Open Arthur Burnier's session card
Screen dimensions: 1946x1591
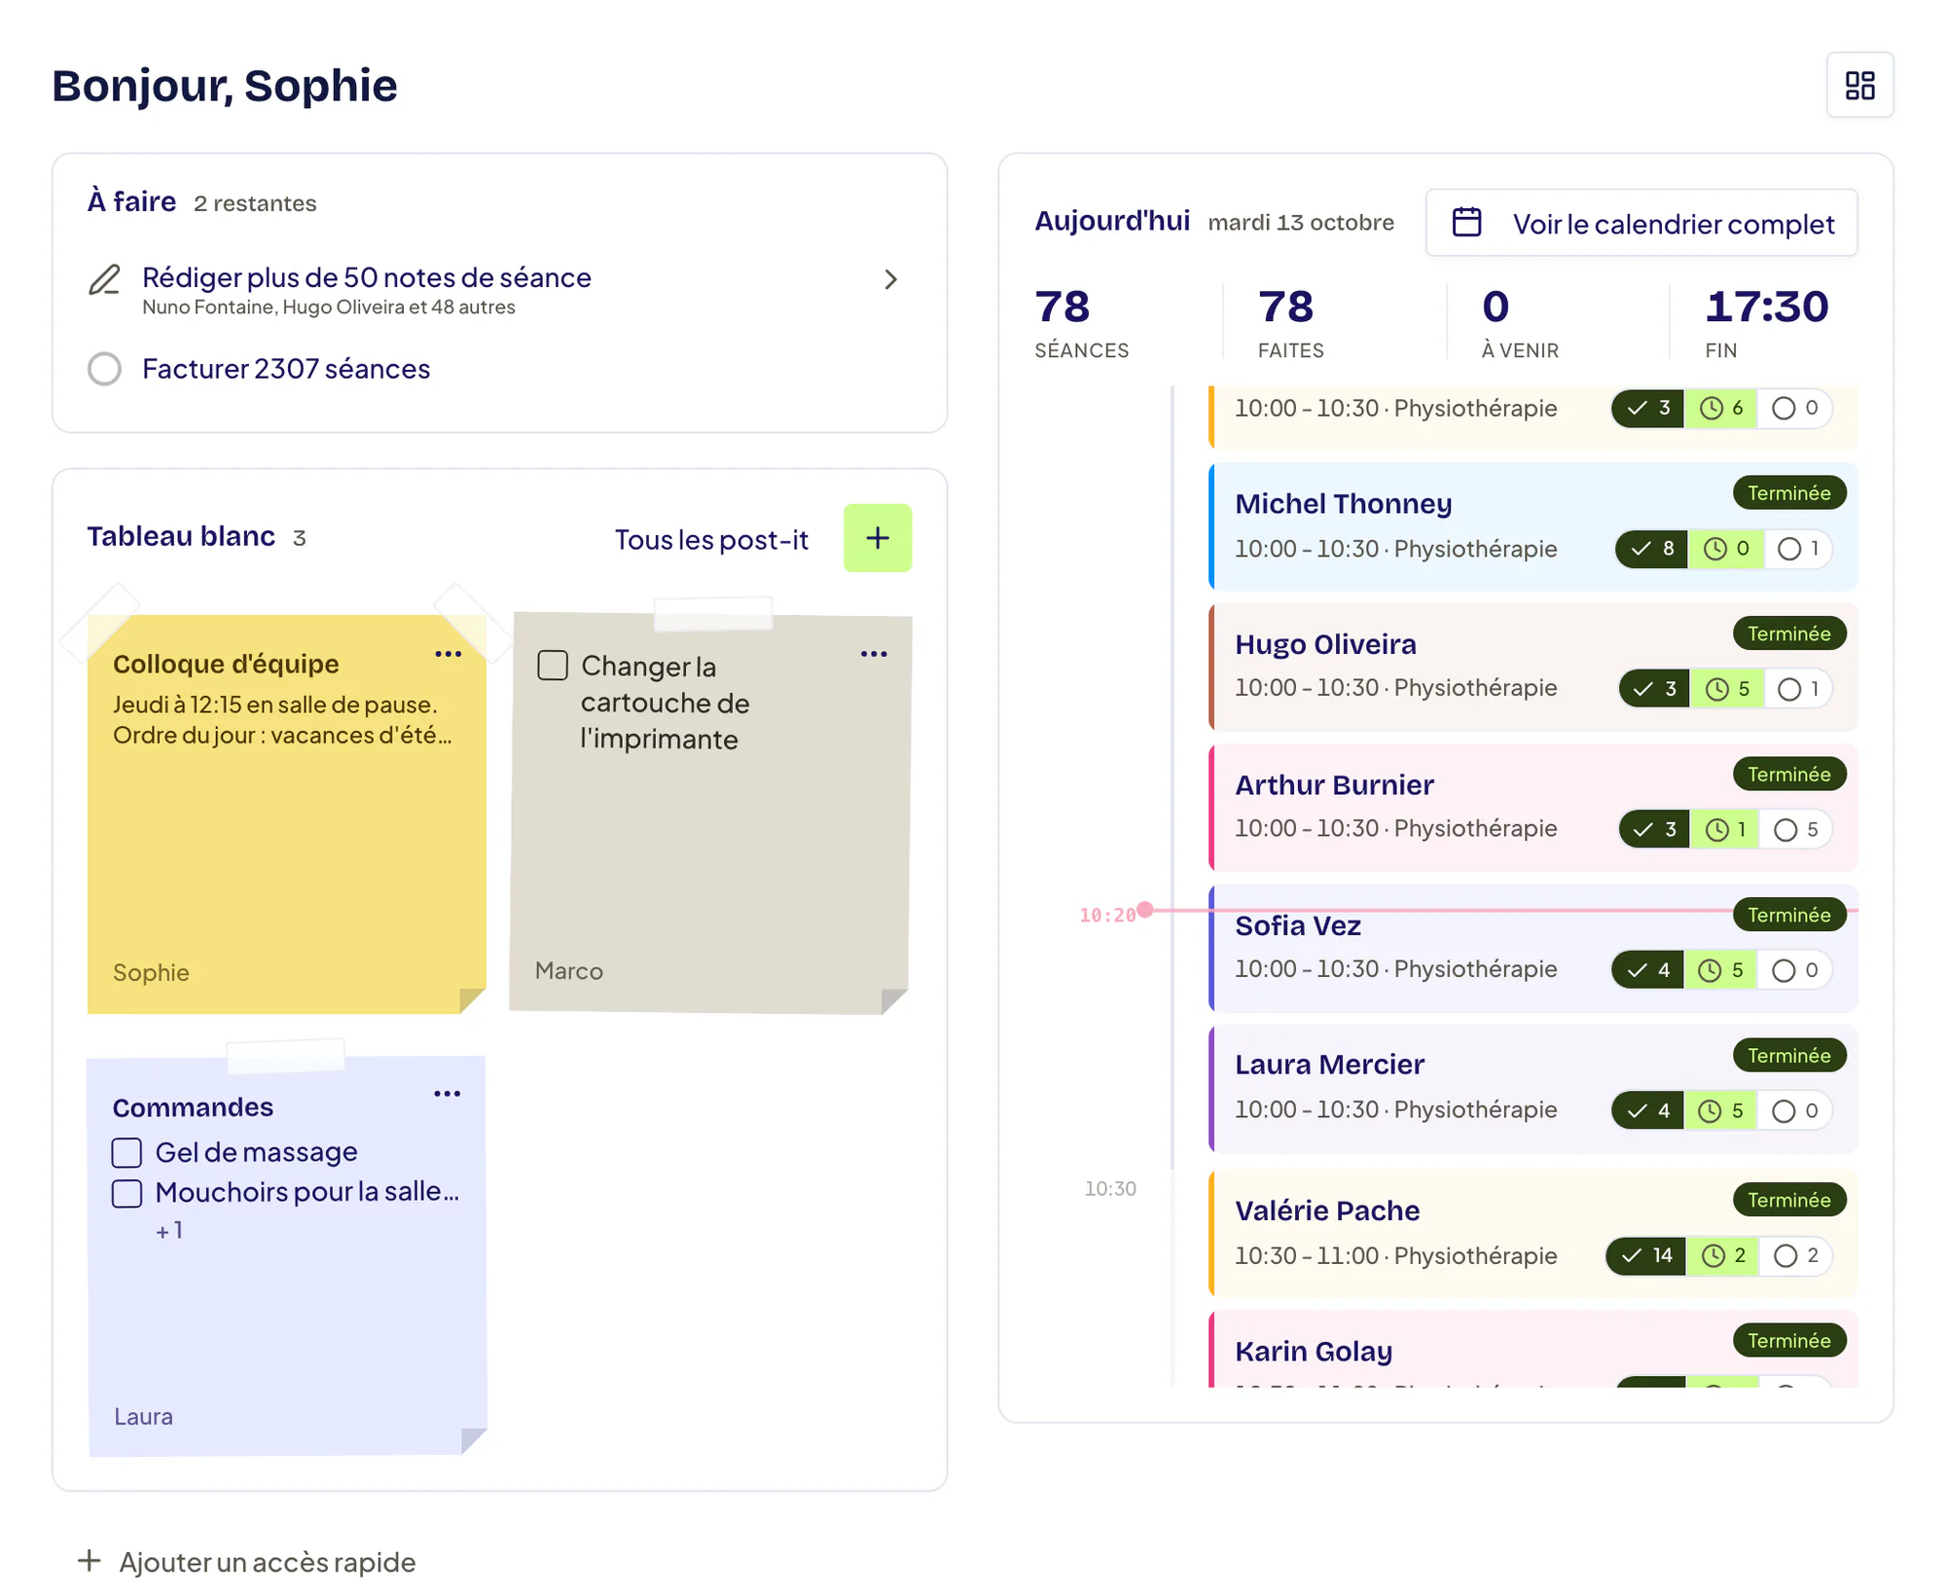click(x=1532, y=808)
